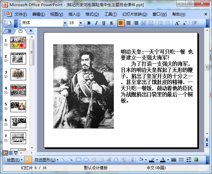Switch to the Slides thumbnail tab
The image size is (212, 174).
[20, 31]
